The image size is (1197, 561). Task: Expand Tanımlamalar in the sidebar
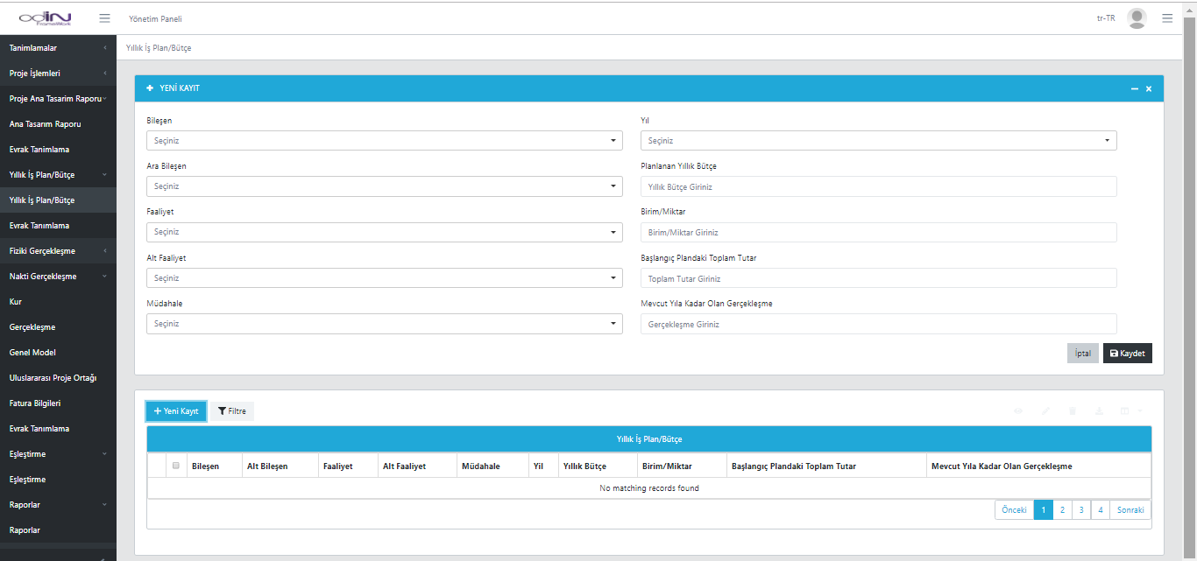pos(58,48)
